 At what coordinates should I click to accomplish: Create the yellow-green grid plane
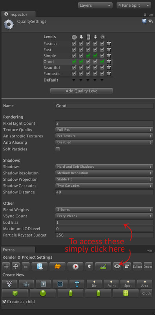pyautogui.click(x=126, y=293)
